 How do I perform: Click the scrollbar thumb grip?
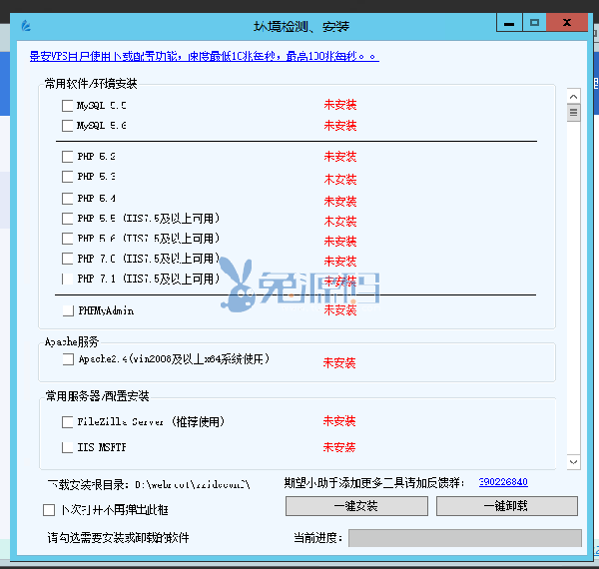pyautogui.click(x=573, y=112)
